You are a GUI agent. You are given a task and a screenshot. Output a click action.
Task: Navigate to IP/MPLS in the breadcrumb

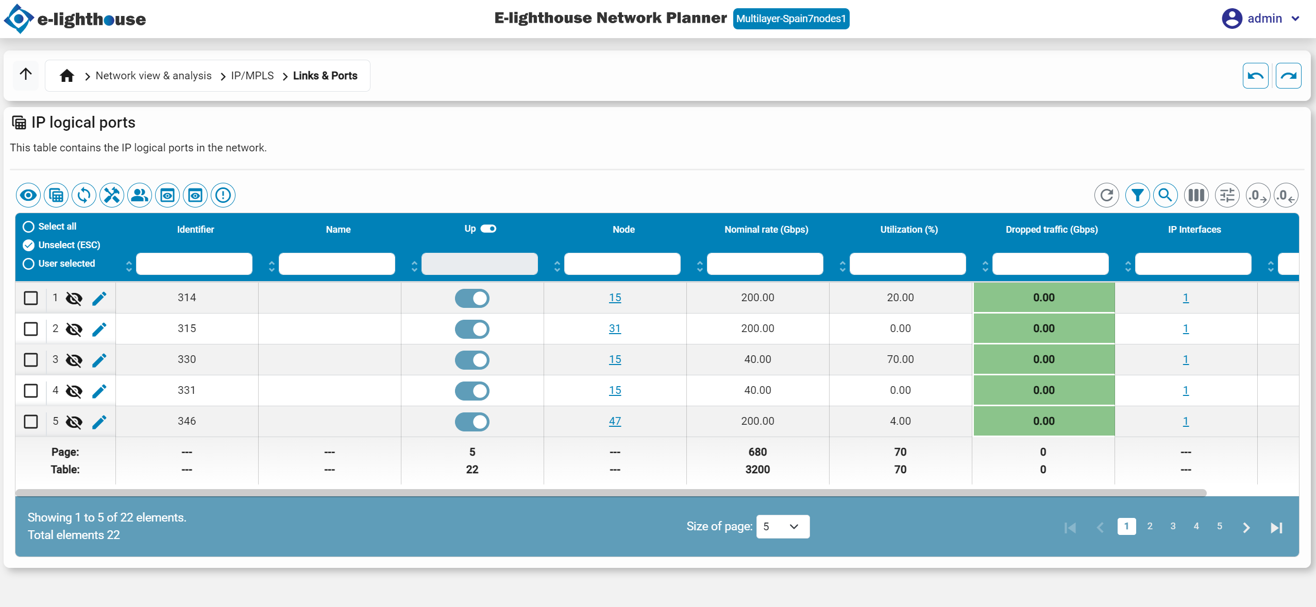(x=252, y=75)
